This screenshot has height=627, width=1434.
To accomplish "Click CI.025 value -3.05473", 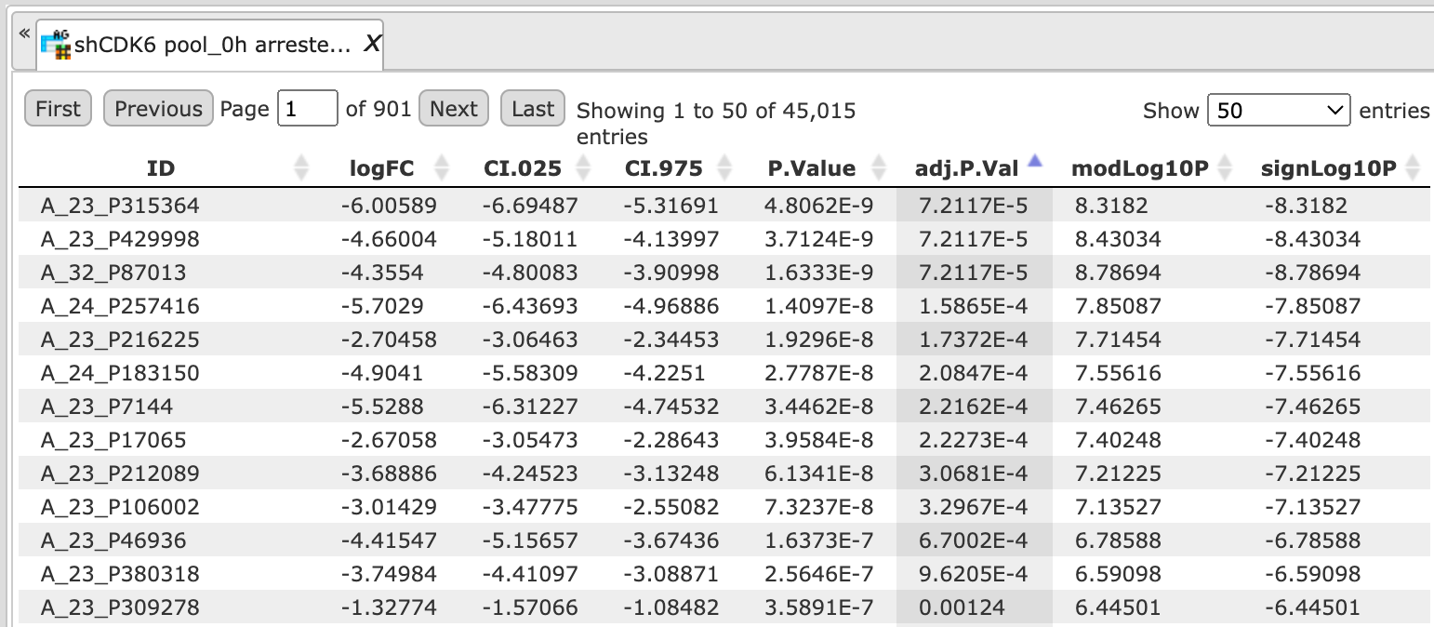I will (530, 440).
